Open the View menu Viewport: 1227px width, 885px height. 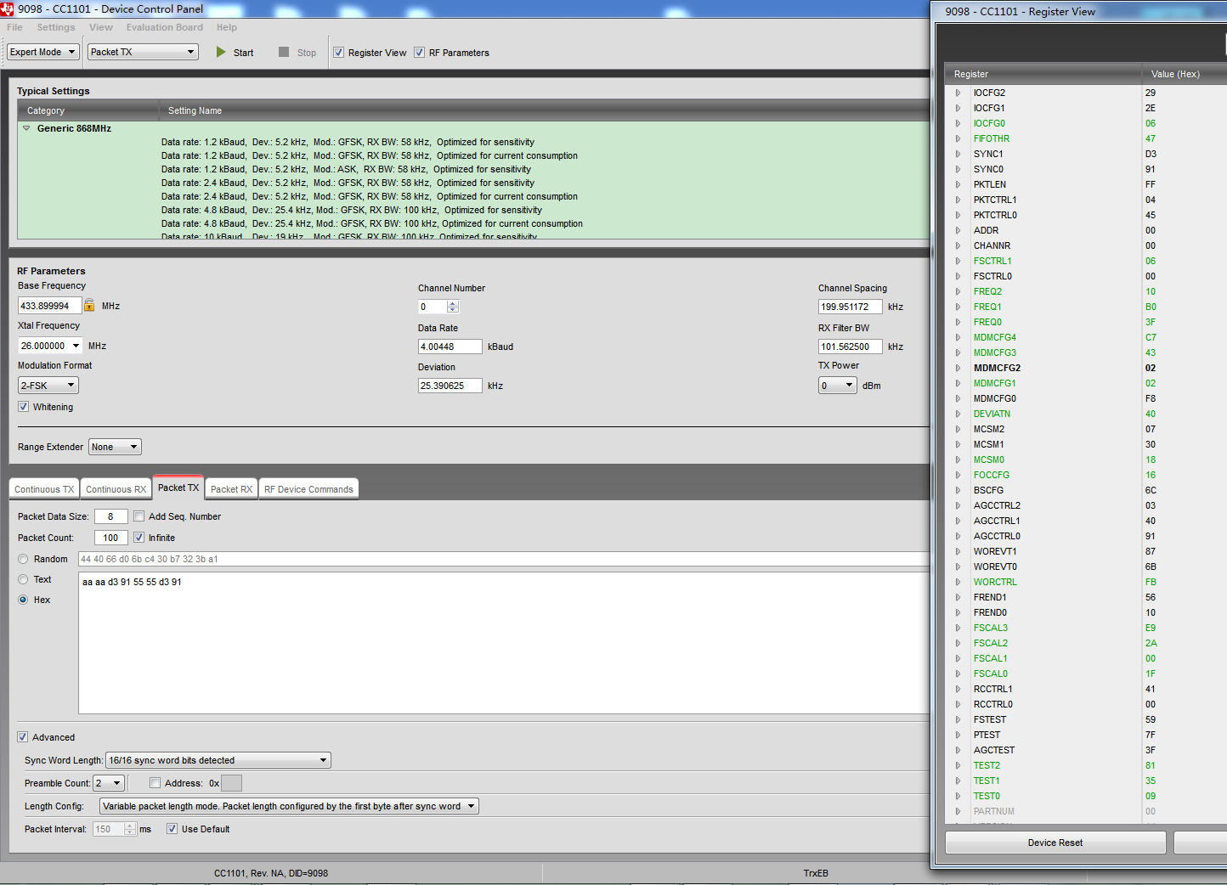tap(101, 27)
